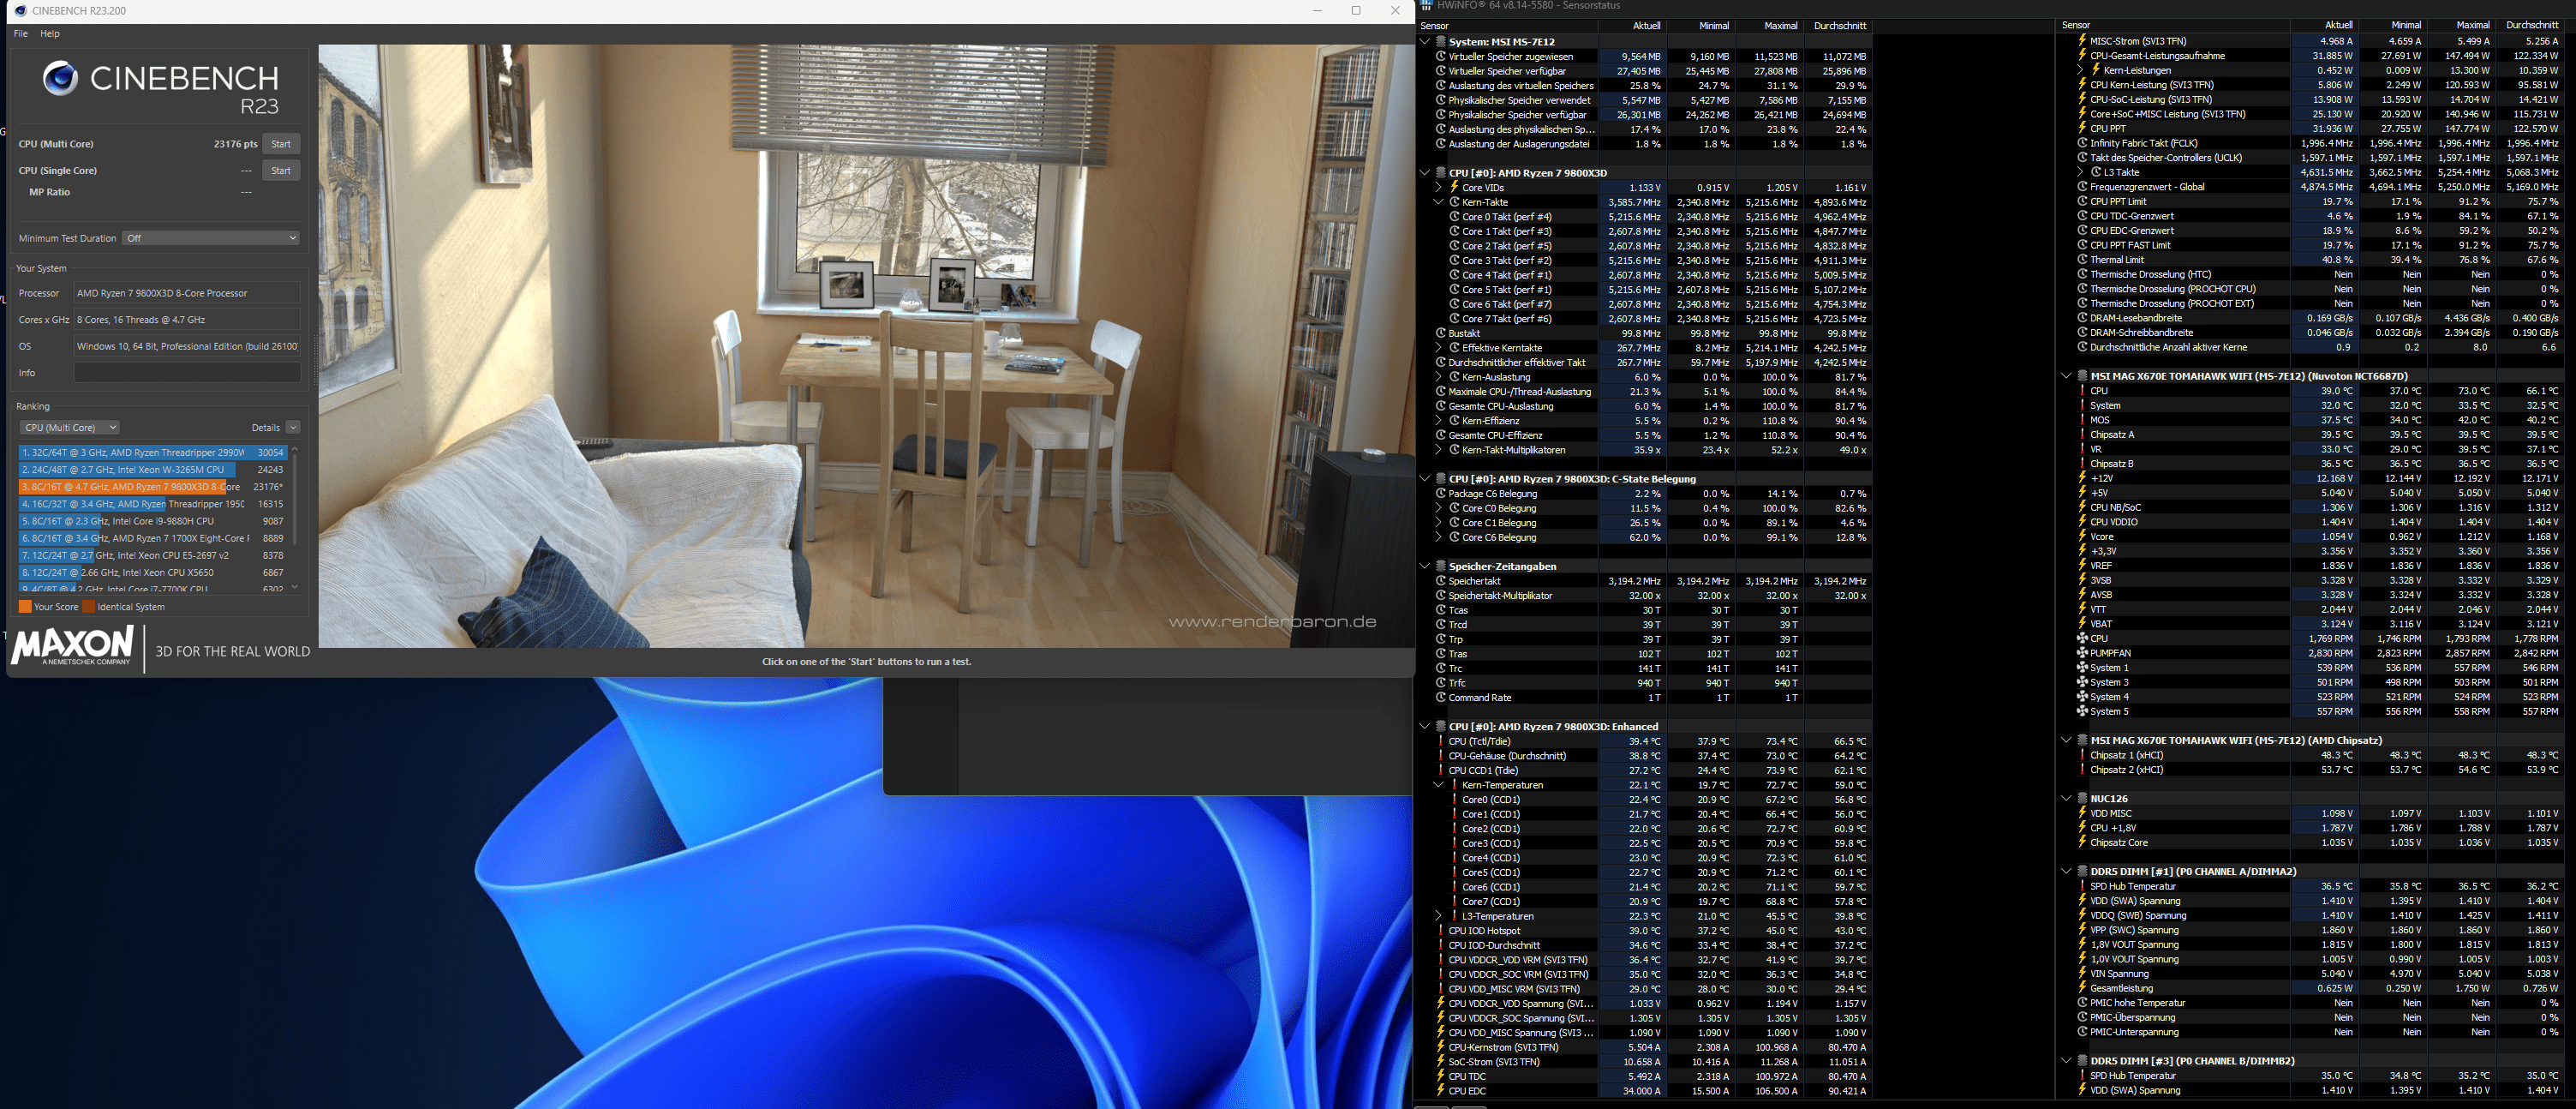Screen dimensions: 2576x1109
Task: Click lightning icon of CPU PPT row
Action: click(2083, 128)
